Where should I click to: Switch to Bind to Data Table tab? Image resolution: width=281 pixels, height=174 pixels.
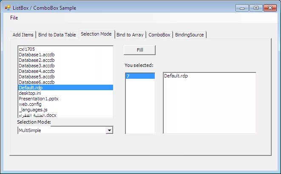coord(57,35)
